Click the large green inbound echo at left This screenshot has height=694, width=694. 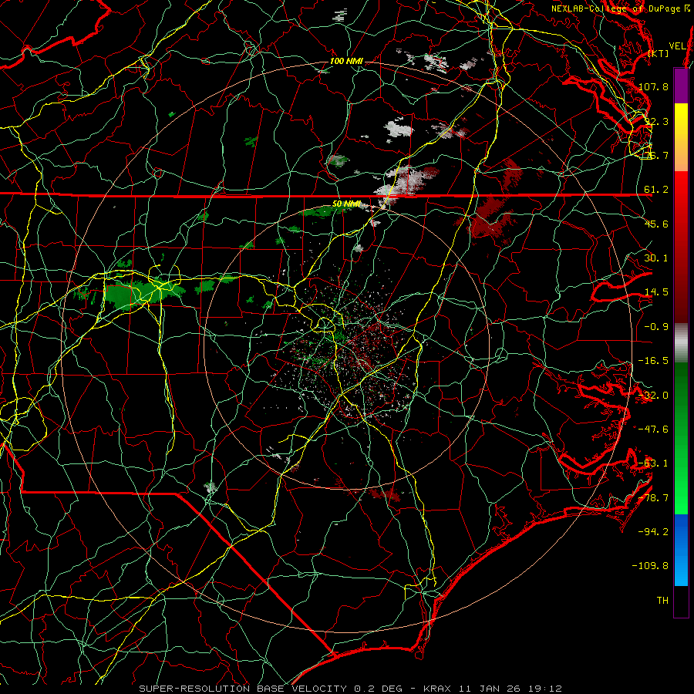(143, 294)
